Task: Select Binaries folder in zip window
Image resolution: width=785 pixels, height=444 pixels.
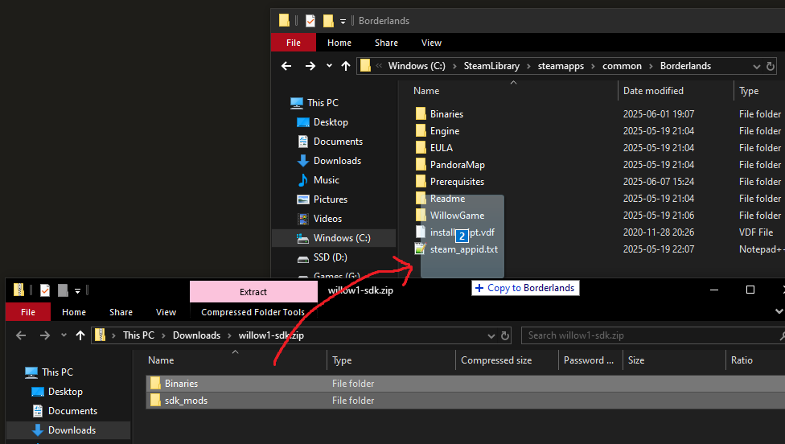Action: 181,384
